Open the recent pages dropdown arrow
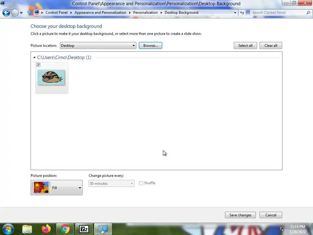 click(x=21, y=13)
